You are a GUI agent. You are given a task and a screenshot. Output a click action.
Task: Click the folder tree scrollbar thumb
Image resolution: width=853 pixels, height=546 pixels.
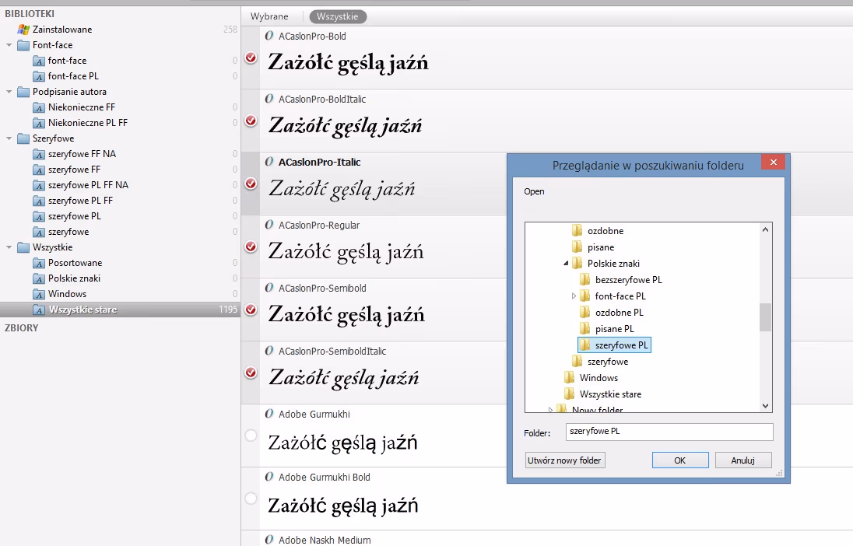[x=765, y=317]
